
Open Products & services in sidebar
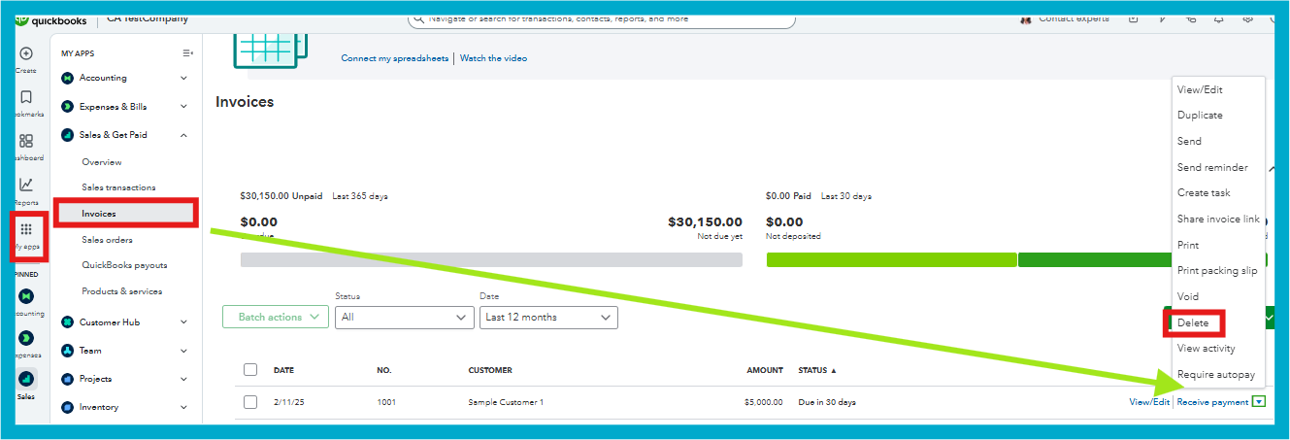122,291
